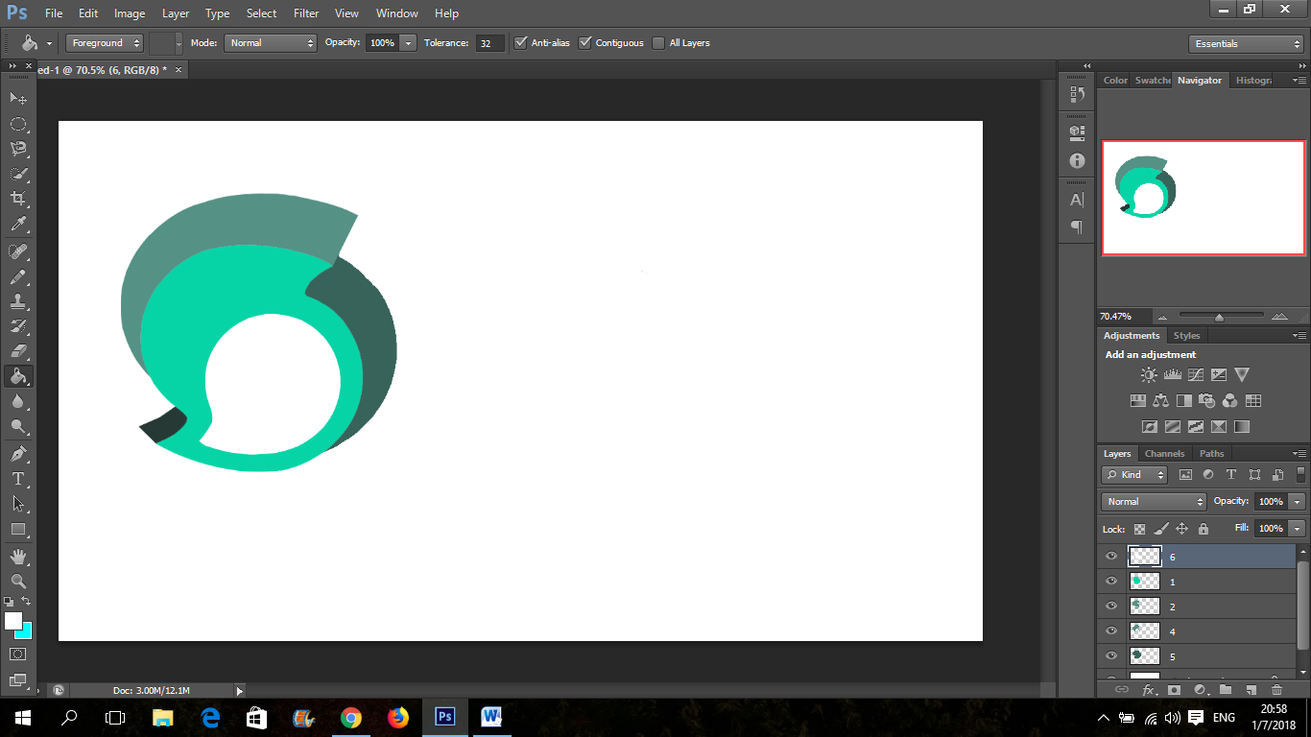
Task: Select the Blur tool
Action: pos(18,401)
